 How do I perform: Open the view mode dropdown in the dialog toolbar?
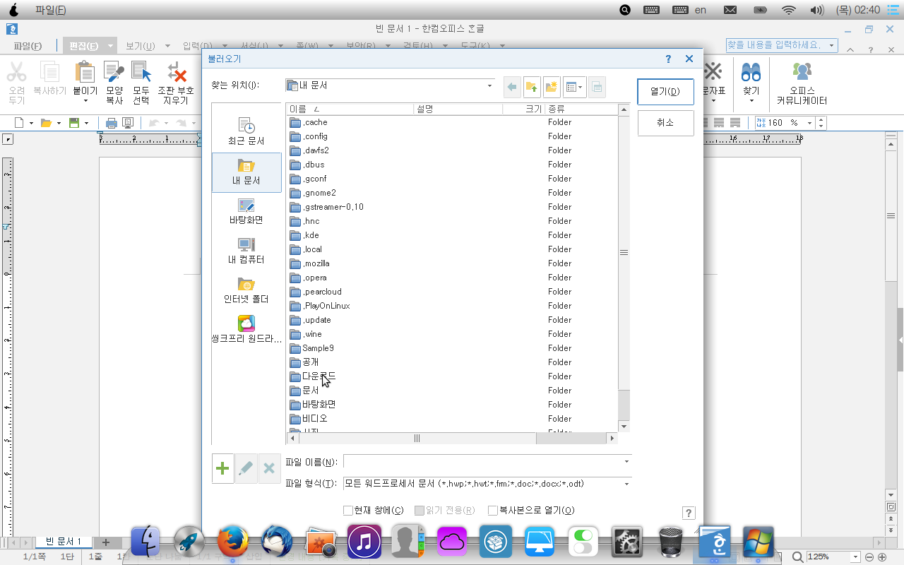(x=574, y=87)
